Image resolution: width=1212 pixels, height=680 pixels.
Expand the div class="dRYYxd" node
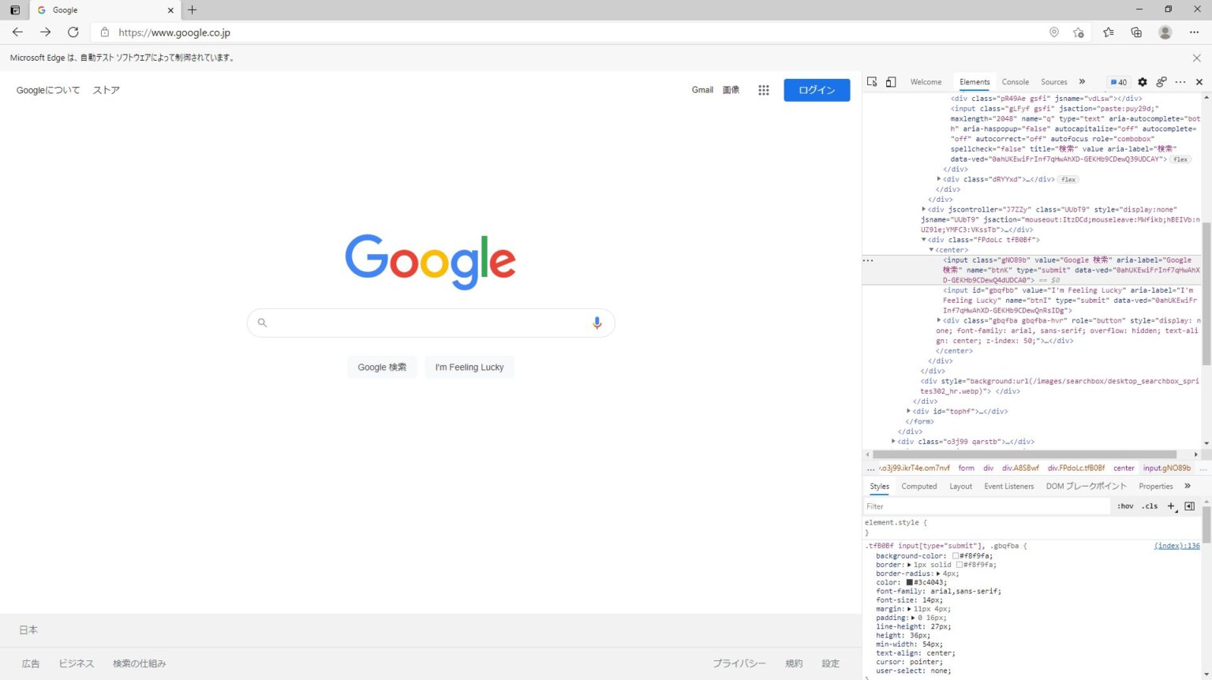[x=939, y=179]
